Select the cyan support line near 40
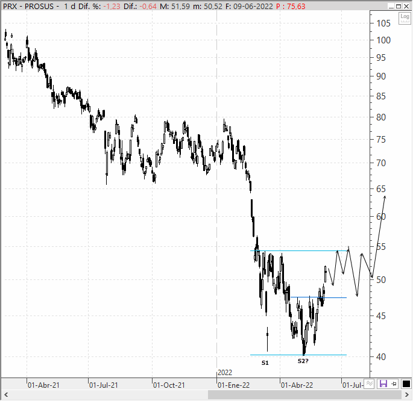Image resolution: width=413 pixels, height=401 pixels. click(x=298, y=355)
